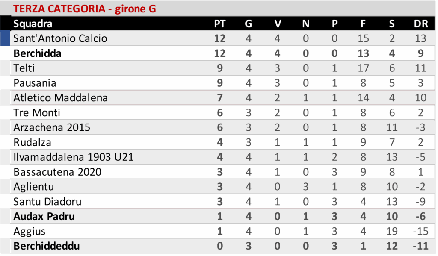Click the Aggius team name
Screen dimensions: 438x256
30,231
